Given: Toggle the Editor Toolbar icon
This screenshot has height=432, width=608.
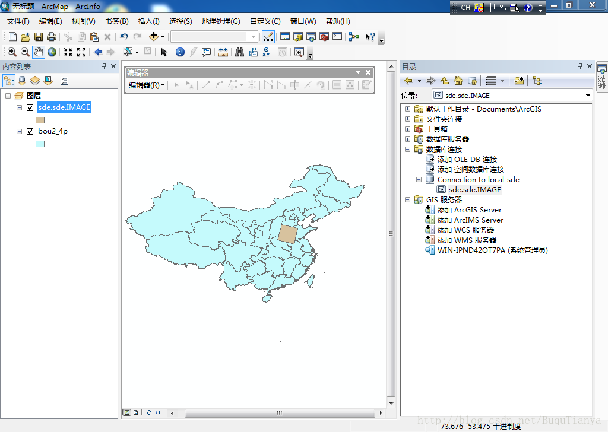Looking at the screenshot, I should [268, 37].
